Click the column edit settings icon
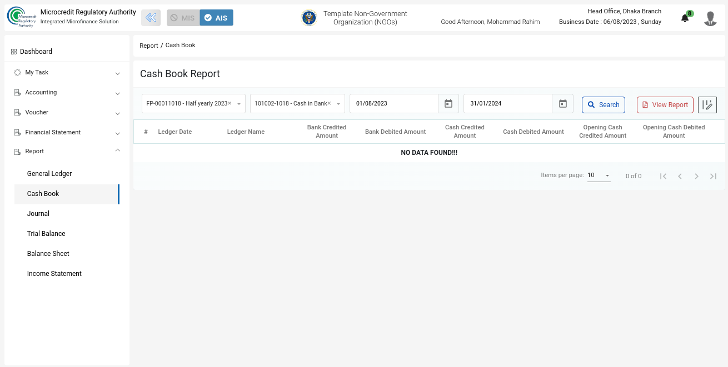The height and width of the screenshot is (367, 728). click(x=707, y=105)
